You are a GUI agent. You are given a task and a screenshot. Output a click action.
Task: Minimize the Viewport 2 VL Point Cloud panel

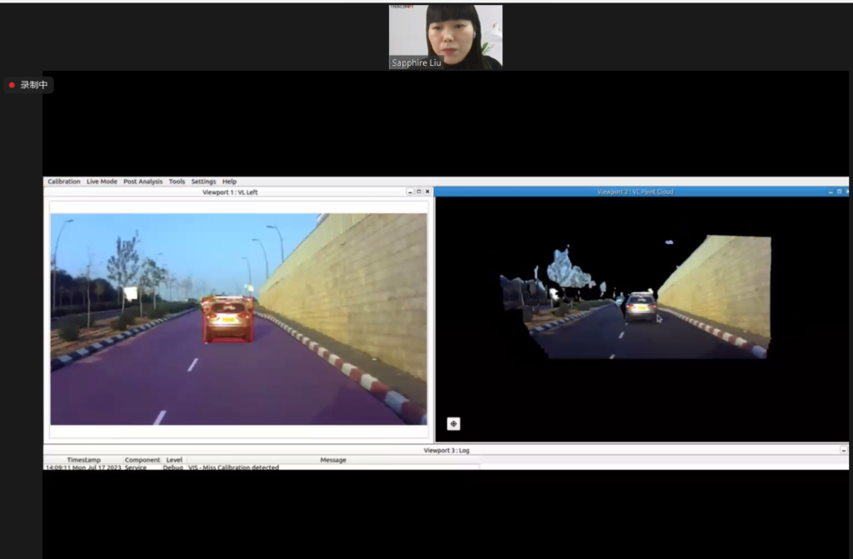[x=831, y=192]
